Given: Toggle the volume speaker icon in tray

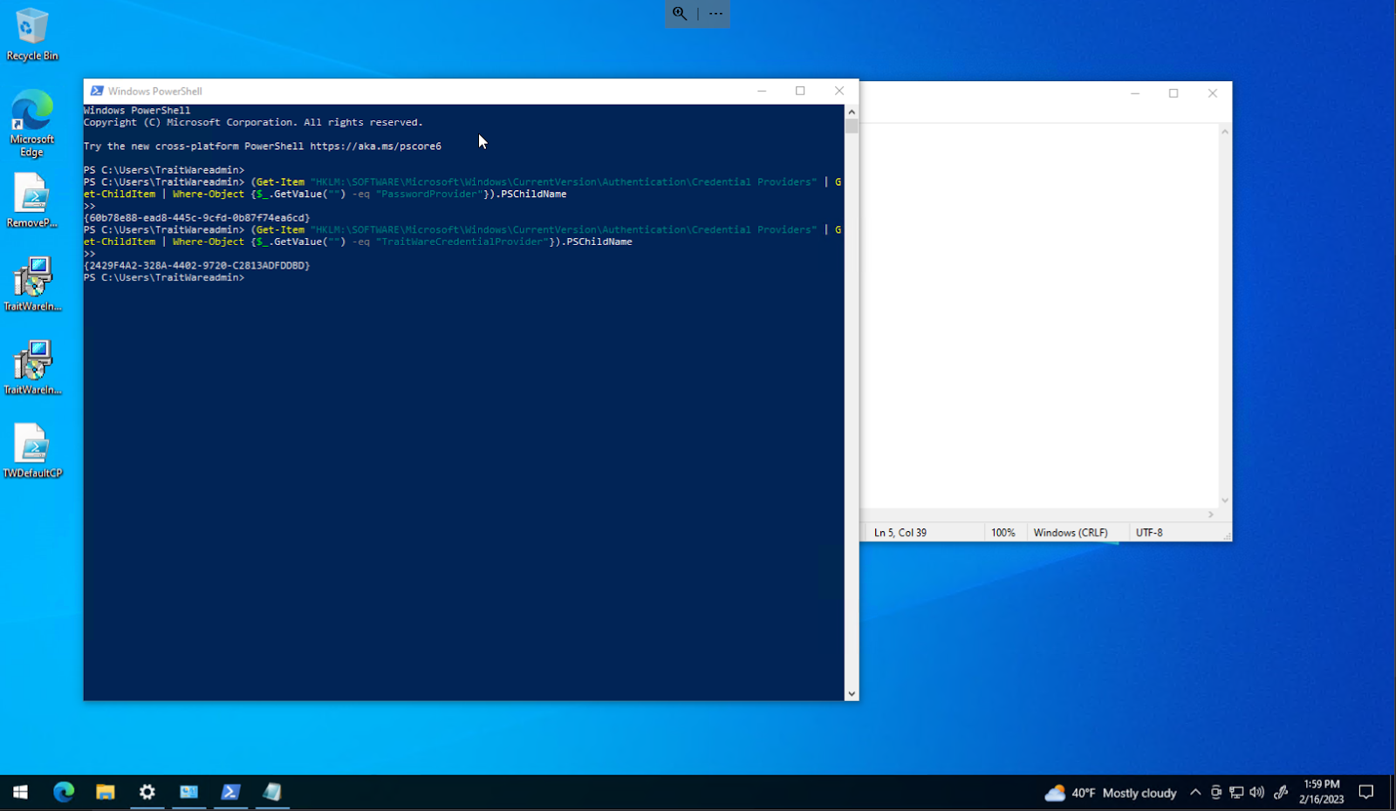Looking at the screenshot, I should coord(1256,792).
